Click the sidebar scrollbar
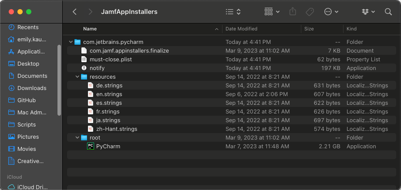Screen dimensions: 401x190 [59, 80]
